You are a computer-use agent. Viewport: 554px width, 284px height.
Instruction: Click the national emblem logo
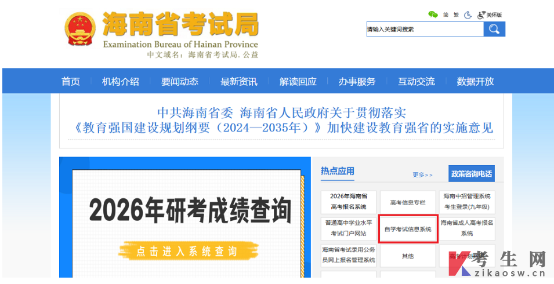pyautogui.click(x=80, y=29)
